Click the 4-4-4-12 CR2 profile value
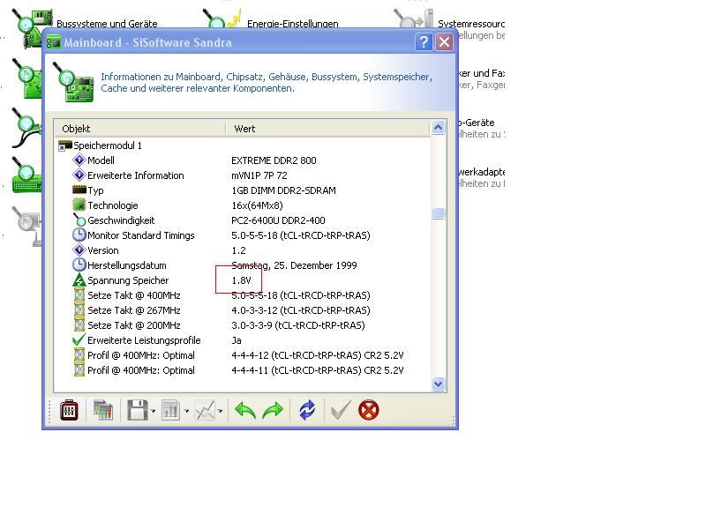The height and width of the screenshot is (529, 706). [x=318, y=355]
